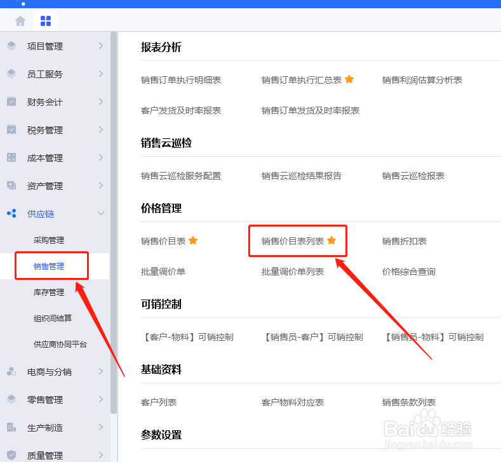The height and width of the screenshot is (462, 501).
Task: Open 客户列表 link
Action: (x=159, y=402)
